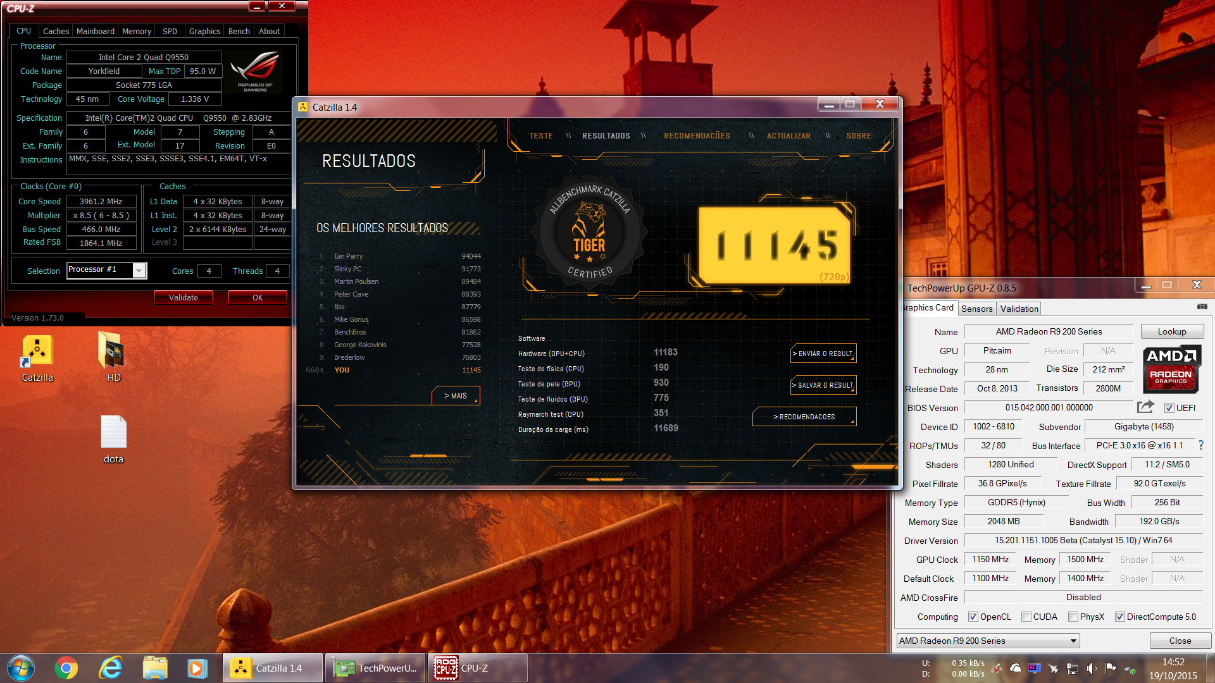The width and height of the screenshot is (1215, 683).
Task: Open the Bench tab in CPU-Z
Action: pyautogui.click(x=239, y=31)
